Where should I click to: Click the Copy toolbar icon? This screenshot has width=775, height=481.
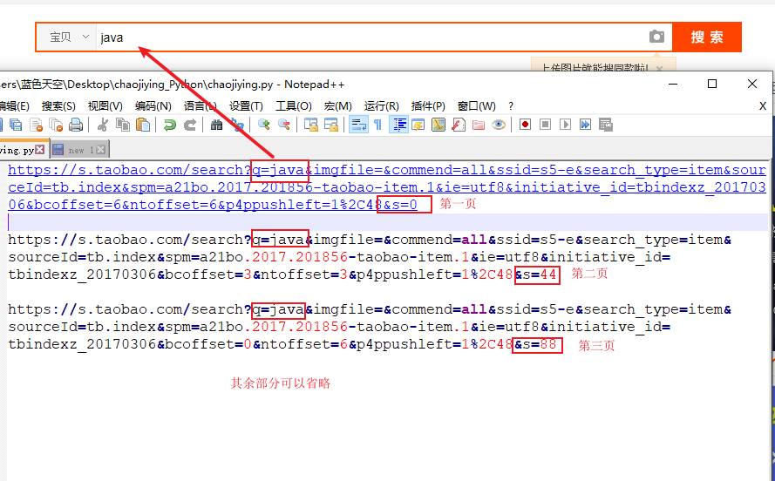pyautogui.click(x=123, y=125)
